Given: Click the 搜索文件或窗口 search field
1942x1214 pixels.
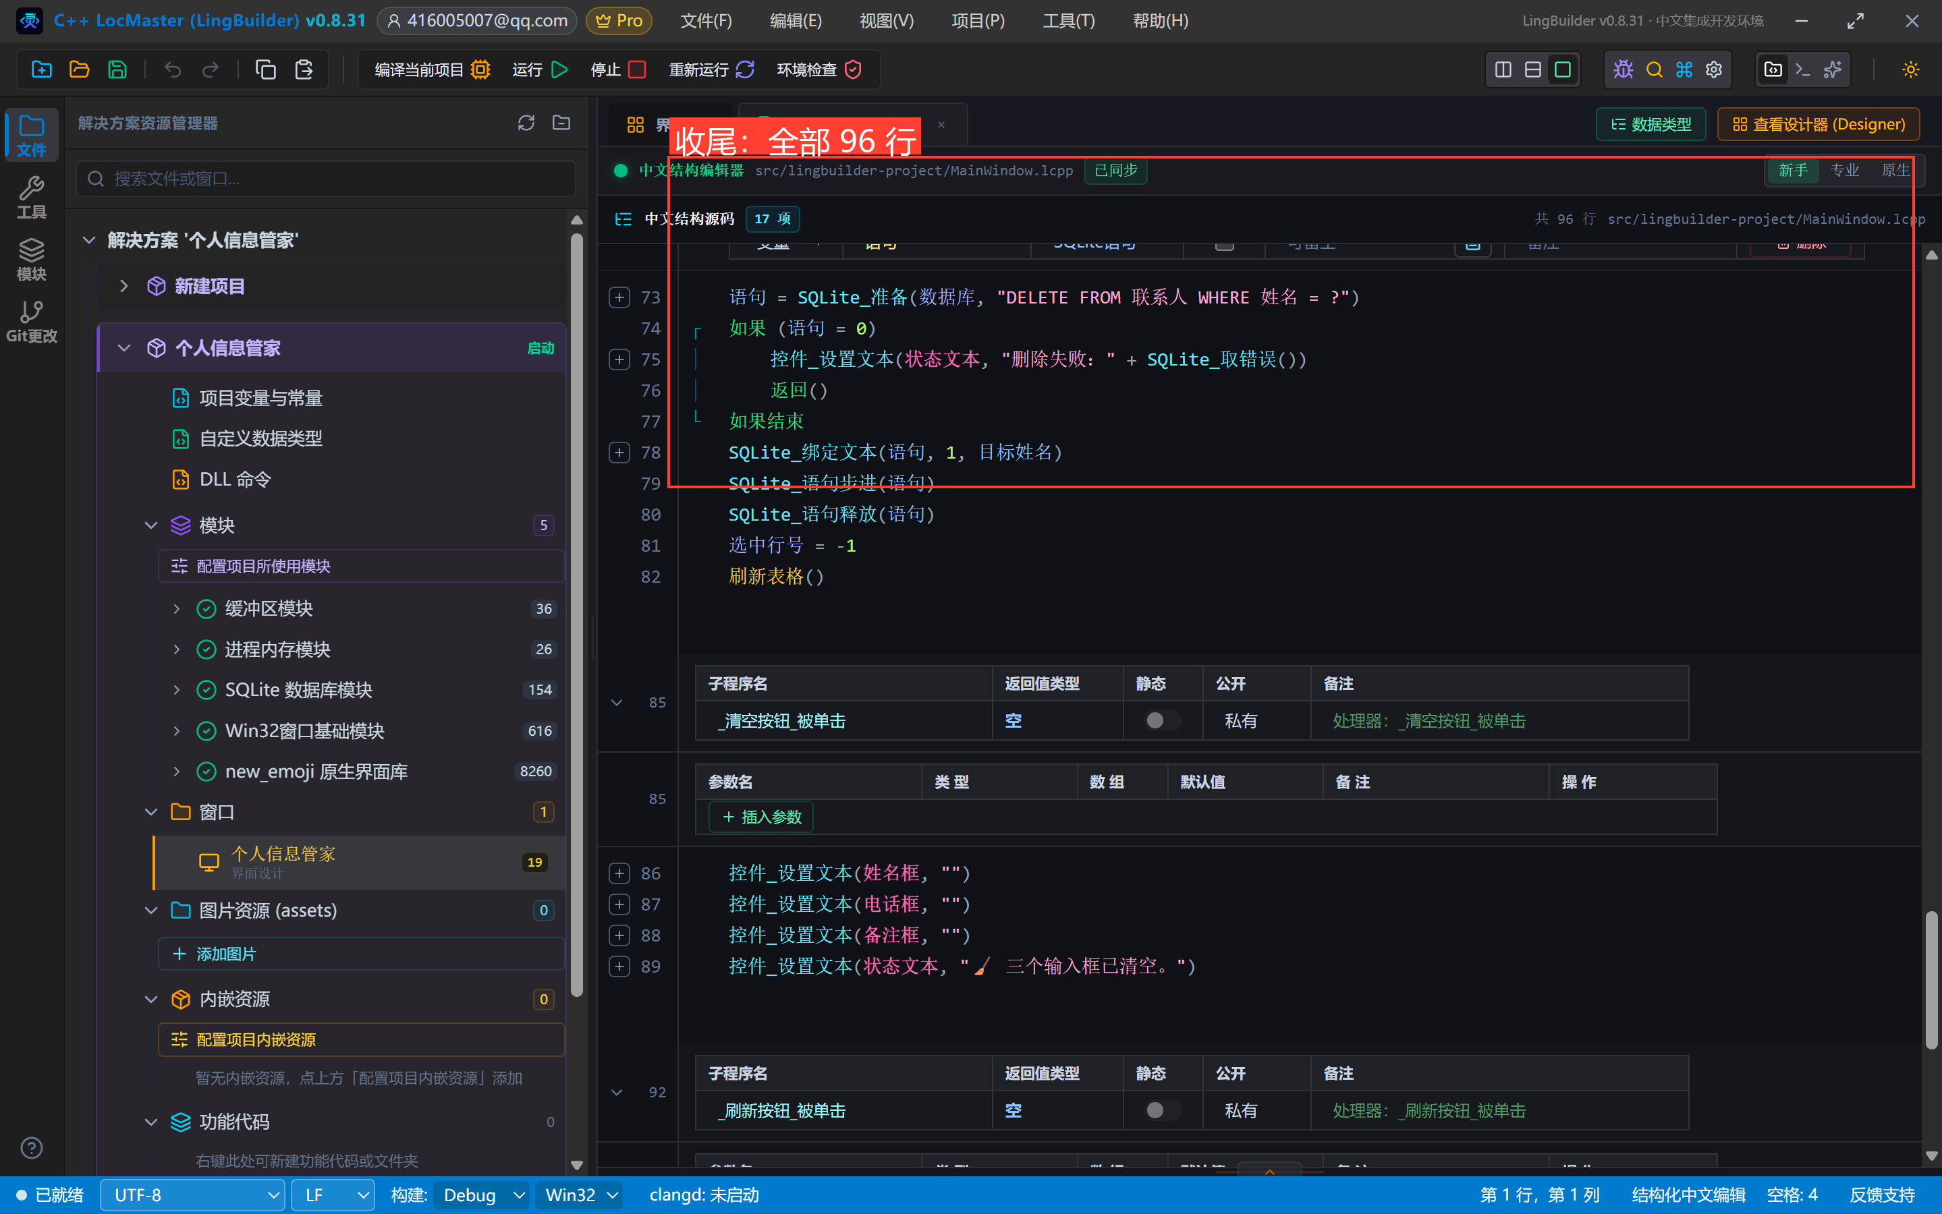Looking at the screenshot, I should click(x=326, y=178).
